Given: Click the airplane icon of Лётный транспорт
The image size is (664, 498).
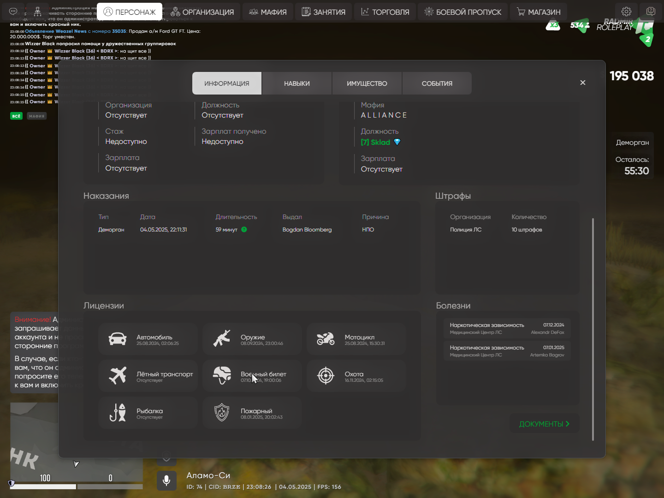Looking at the screenshot, I should coord(118,375).
